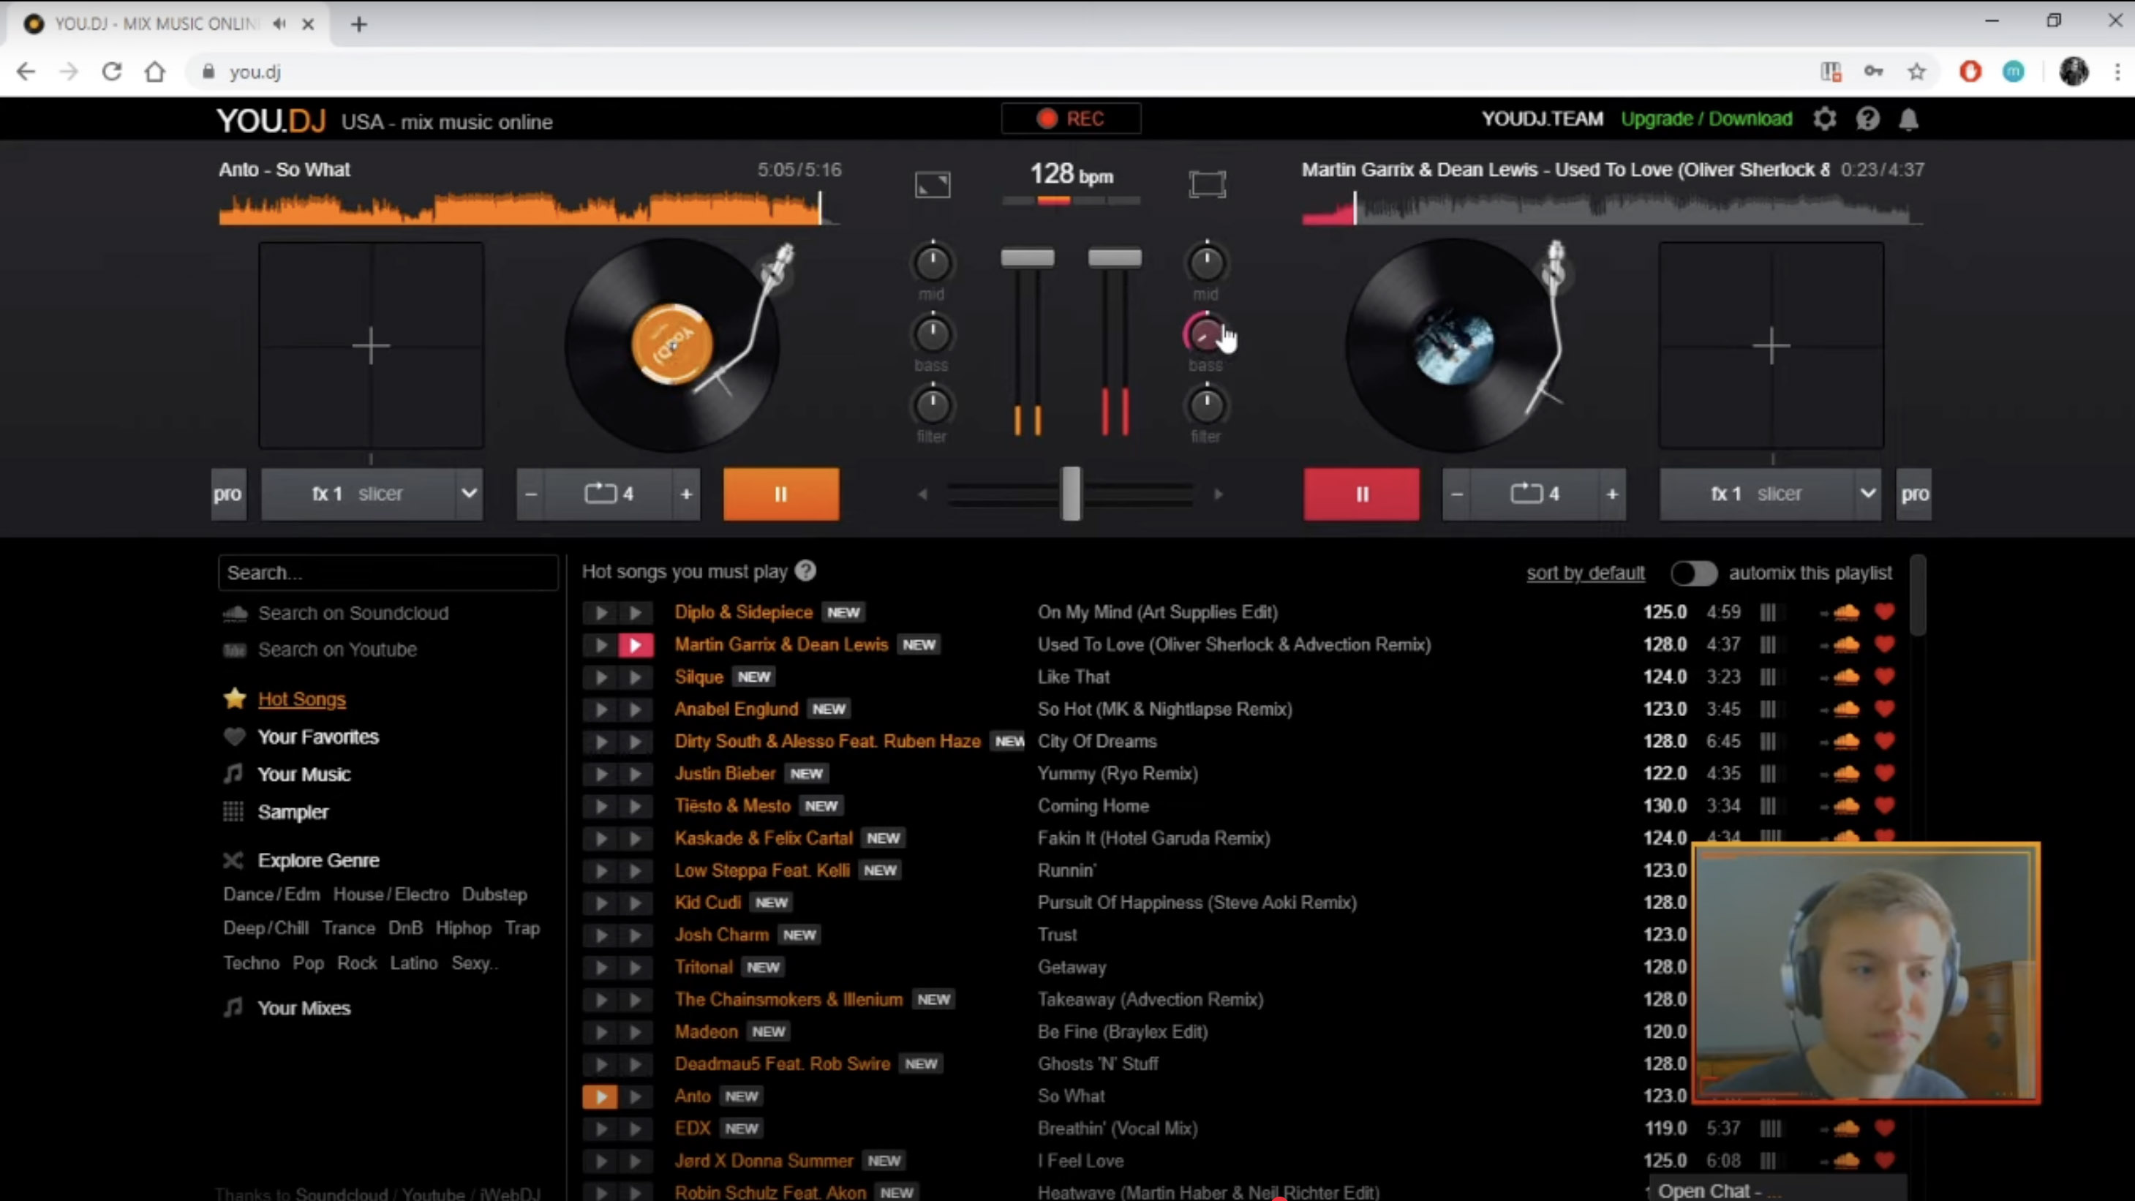Image resolution: width=2135 pixels, height=1201 pixels.
Task: Click the crossfader slider handle
Action: [x=1071, y=494]
